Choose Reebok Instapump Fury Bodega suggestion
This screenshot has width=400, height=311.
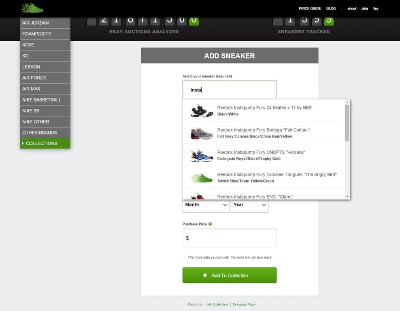tap(264, 133)
